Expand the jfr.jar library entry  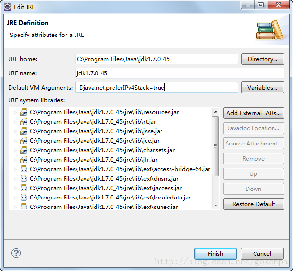(15, 160)
